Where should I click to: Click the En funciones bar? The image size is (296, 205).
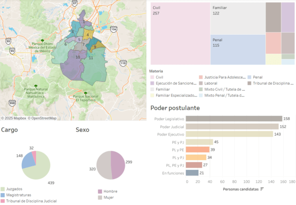(192, 173)
